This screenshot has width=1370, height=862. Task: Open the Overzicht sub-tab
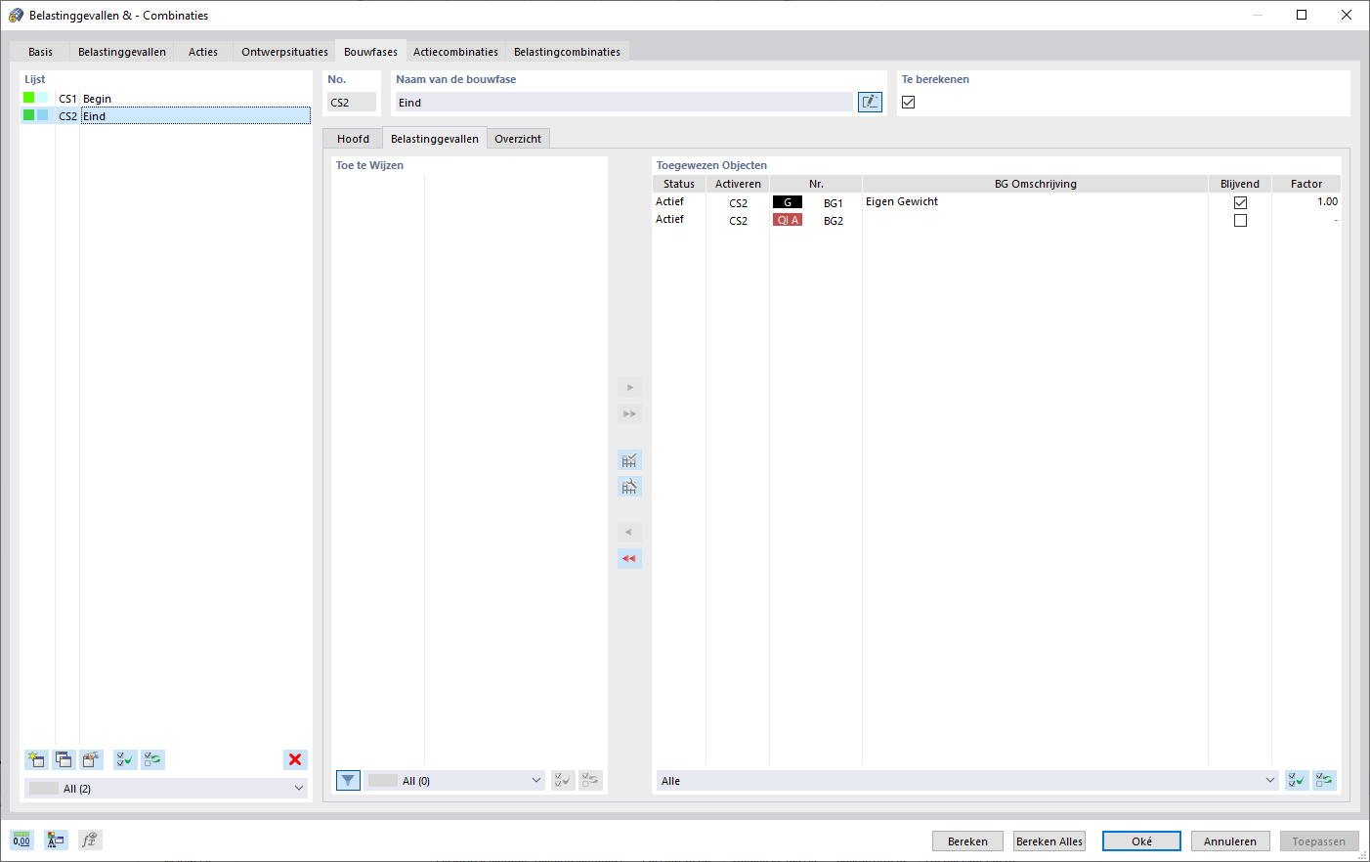(x=518, y=139)
